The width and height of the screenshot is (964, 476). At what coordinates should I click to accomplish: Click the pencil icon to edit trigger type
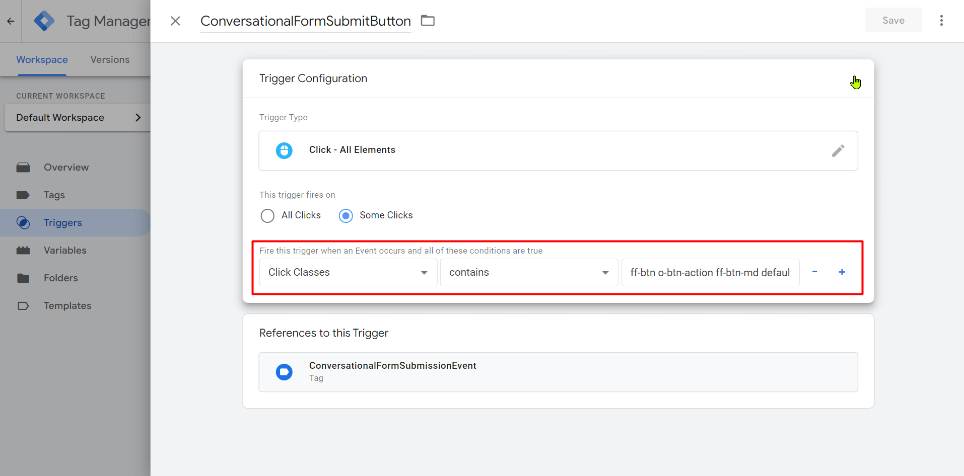838,150
